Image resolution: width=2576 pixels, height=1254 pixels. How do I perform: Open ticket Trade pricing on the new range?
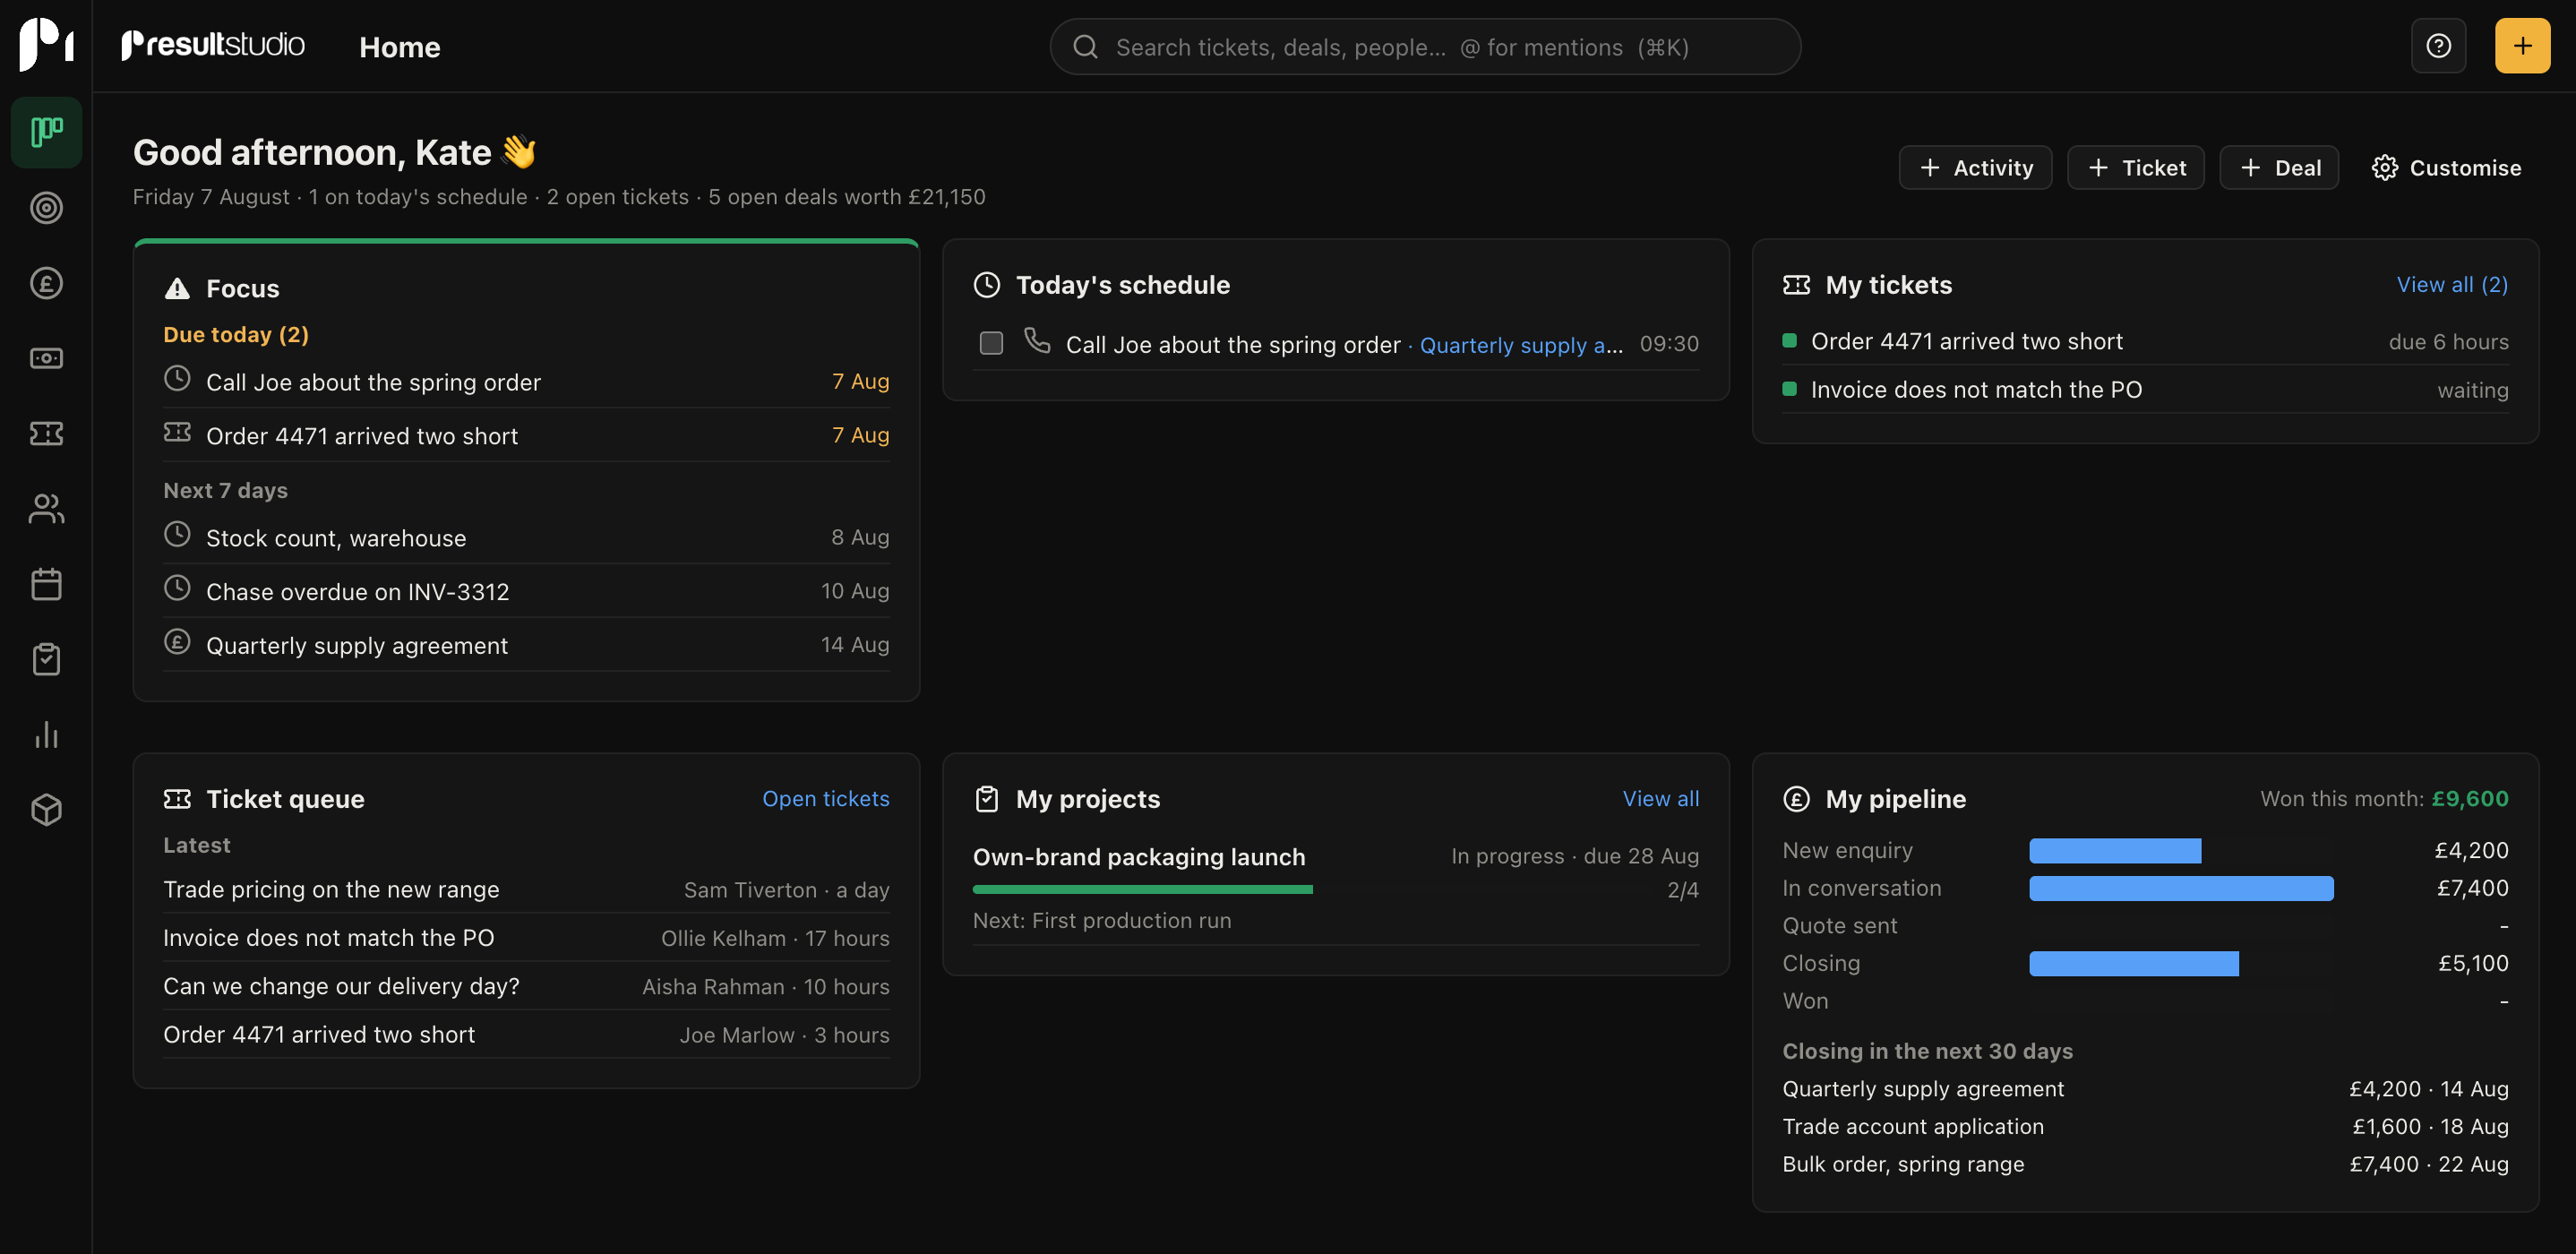click(x=526, y=889)
